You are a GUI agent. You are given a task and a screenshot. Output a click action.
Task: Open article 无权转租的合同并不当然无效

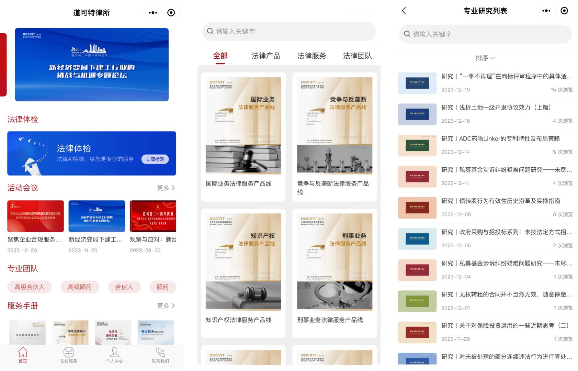click(485, 301)
